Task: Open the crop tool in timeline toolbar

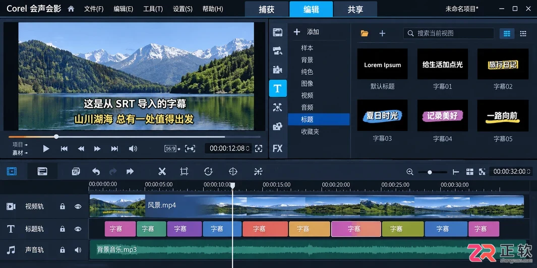Action: click(x=184, y=171)
